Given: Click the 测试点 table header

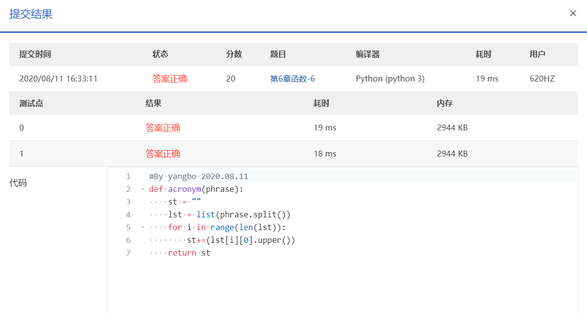Looking at the screenshot, I should [31, 103].
